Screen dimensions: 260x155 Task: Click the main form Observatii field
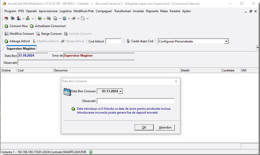pos(76,63)
